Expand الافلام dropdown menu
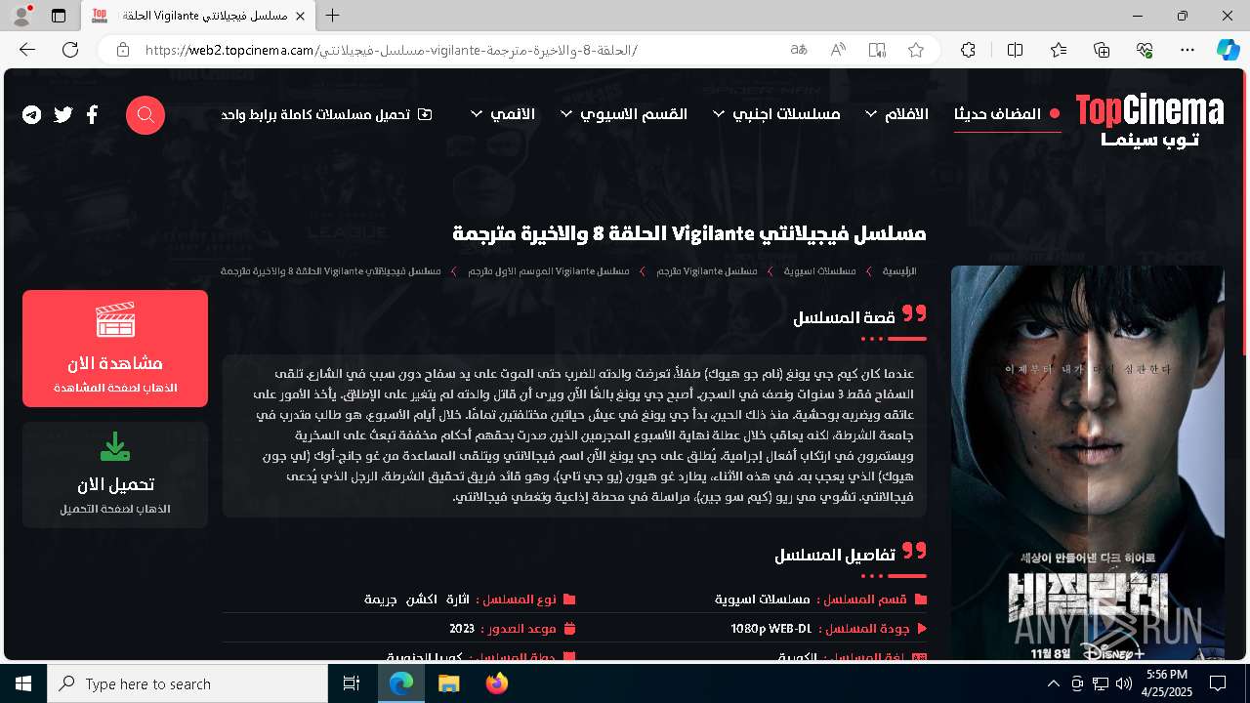This screenshot has width=1250, height=703. (896, 114)
